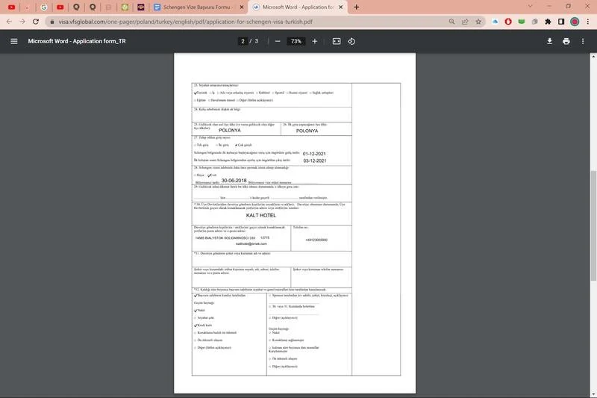Zoom in with the plus icon

(x=314, y=41)
